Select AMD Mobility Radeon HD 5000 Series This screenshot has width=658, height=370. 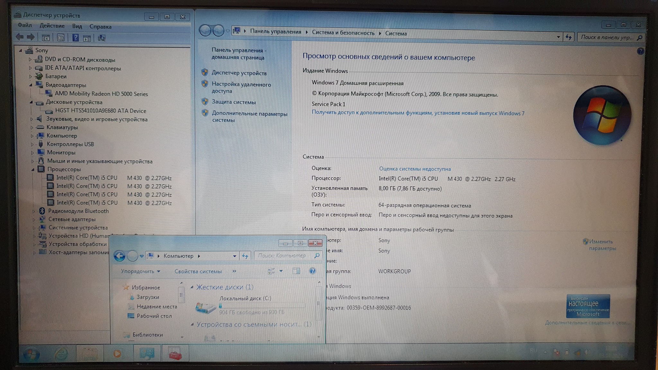coord(101,94)
